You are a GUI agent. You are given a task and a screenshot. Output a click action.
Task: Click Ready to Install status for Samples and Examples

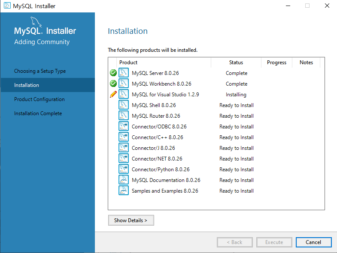pyautogui.click(x=237, y=191)
